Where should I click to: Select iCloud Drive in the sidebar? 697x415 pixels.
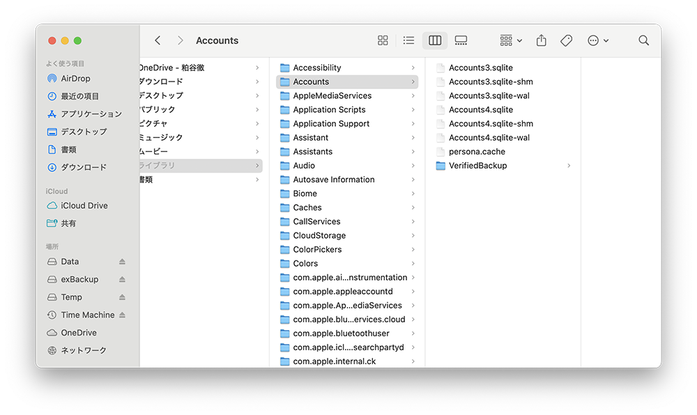coord(84,205)
